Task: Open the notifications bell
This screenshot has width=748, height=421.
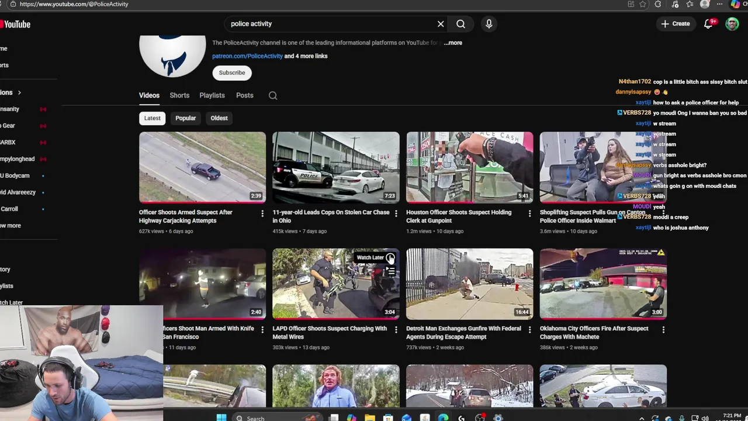Action: [708, 24]
